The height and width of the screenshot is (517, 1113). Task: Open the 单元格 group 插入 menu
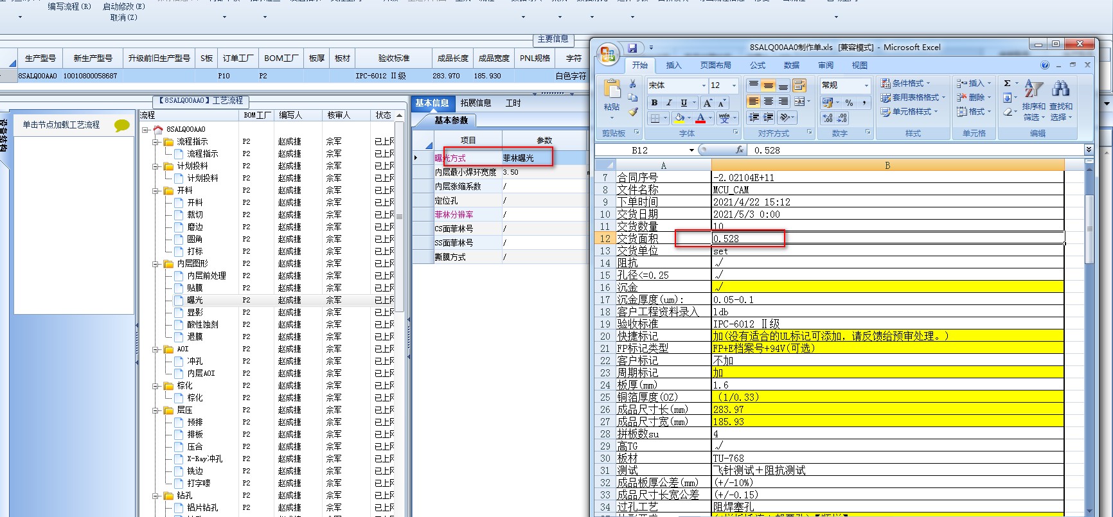coord(973,83)
